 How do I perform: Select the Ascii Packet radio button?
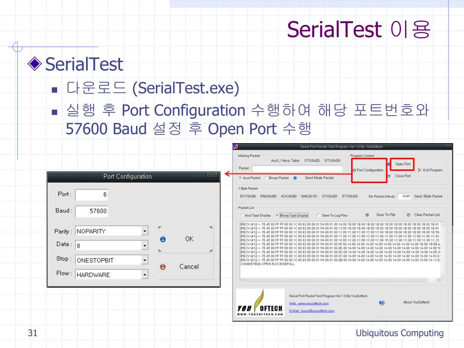[x=240, y=178]
